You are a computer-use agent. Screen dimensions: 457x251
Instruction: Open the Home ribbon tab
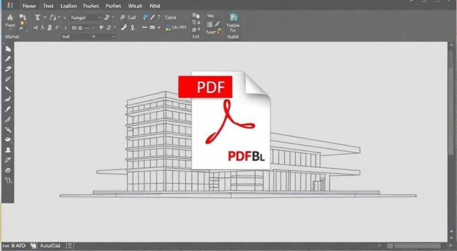(x=29, y=6)
